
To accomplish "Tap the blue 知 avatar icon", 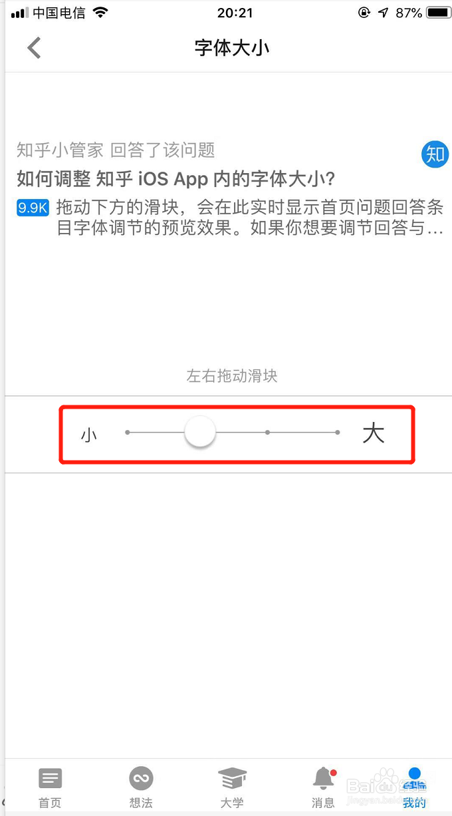I will click(435, 154).
